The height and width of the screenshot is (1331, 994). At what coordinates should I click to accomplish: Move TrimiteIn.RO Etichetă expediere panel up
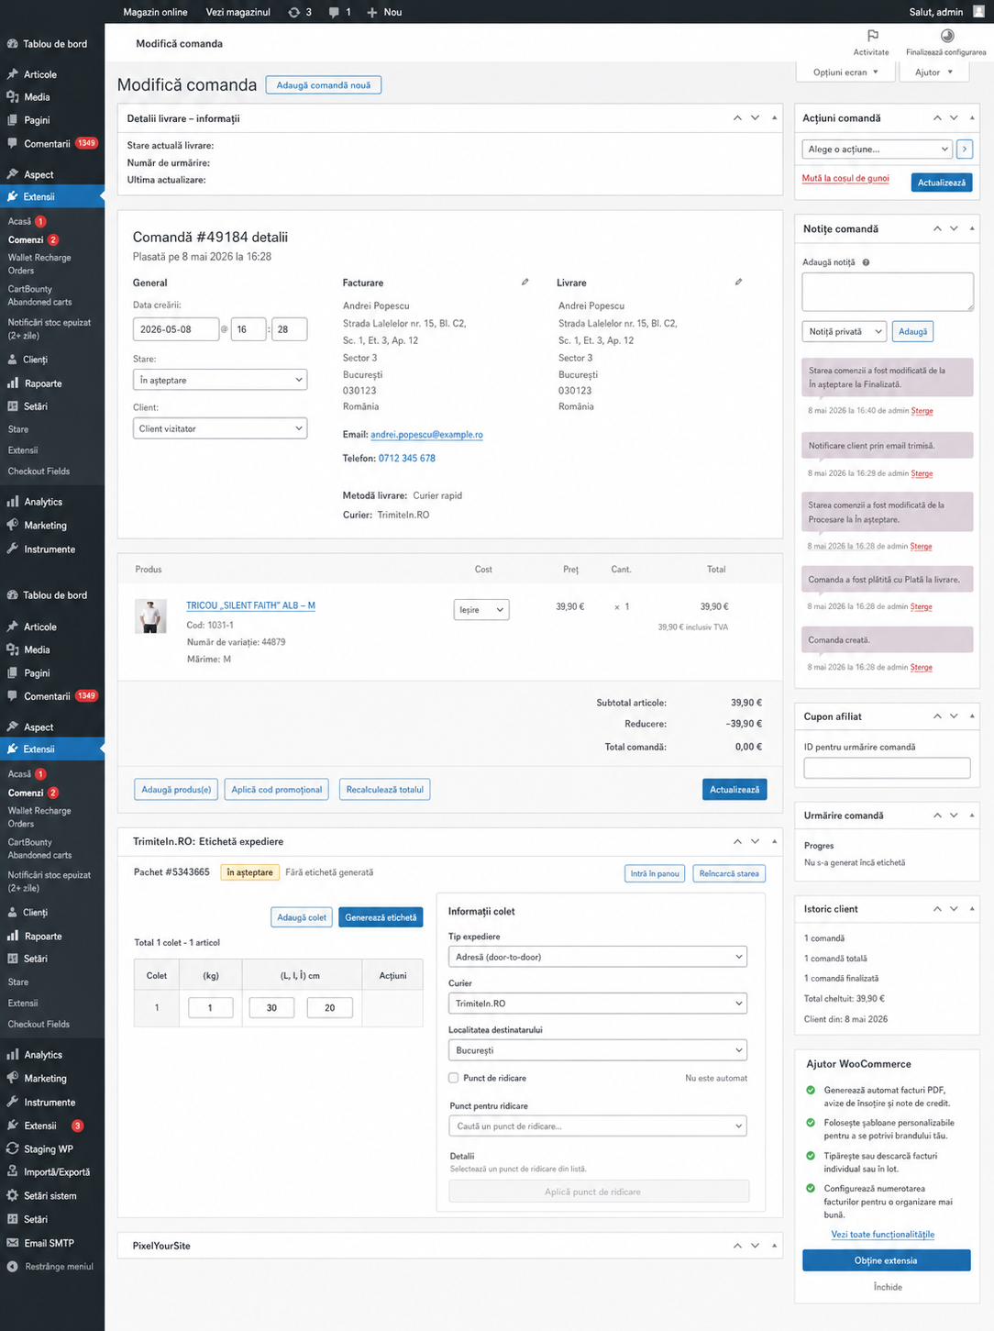click(737, 841)
